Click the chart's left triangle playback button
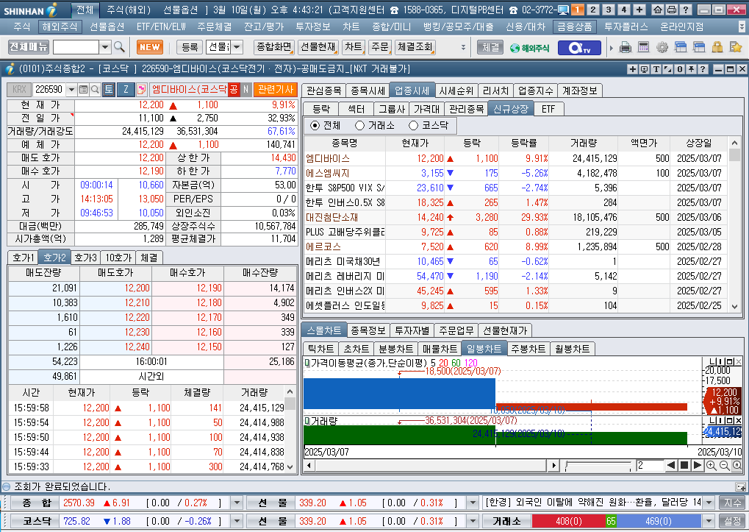 (x=671, y=465)
